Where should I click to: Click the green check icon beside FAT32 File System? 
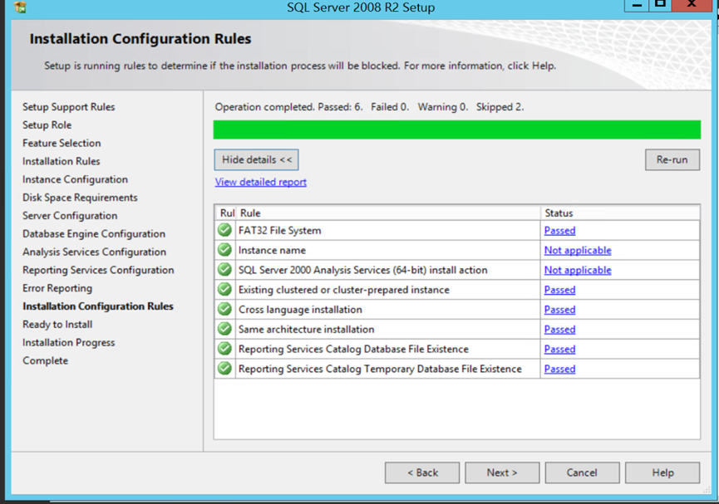pyautogui.click(x=224, y=230)
